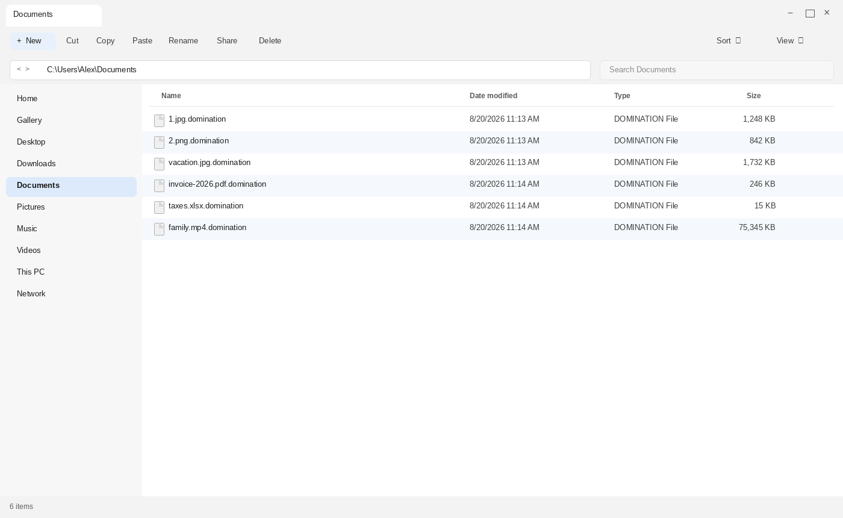Click the file icon of taxes.xlsx.domination

160,207
